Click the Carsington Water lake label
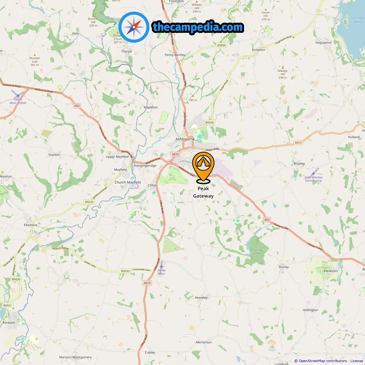The height and width of the screenshot is (365, 365). click(x=357, y=20)
